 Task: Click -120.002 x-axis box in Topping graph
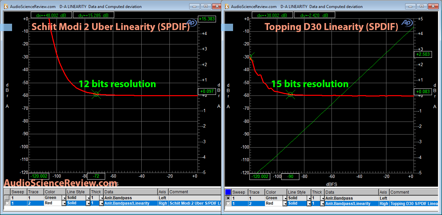pos(260,176)
